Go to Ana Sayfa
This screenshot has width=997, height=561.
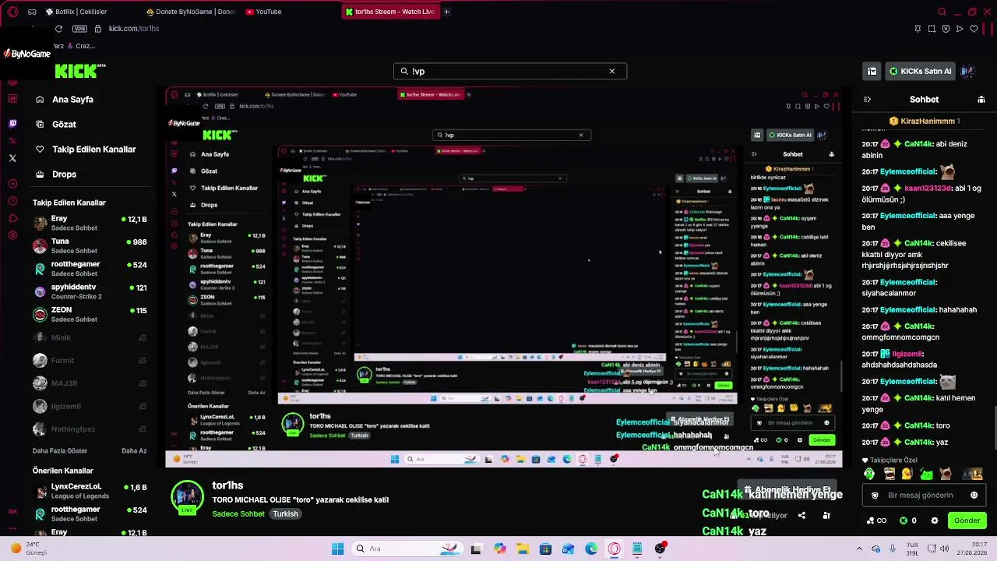[x=72, y=100]
